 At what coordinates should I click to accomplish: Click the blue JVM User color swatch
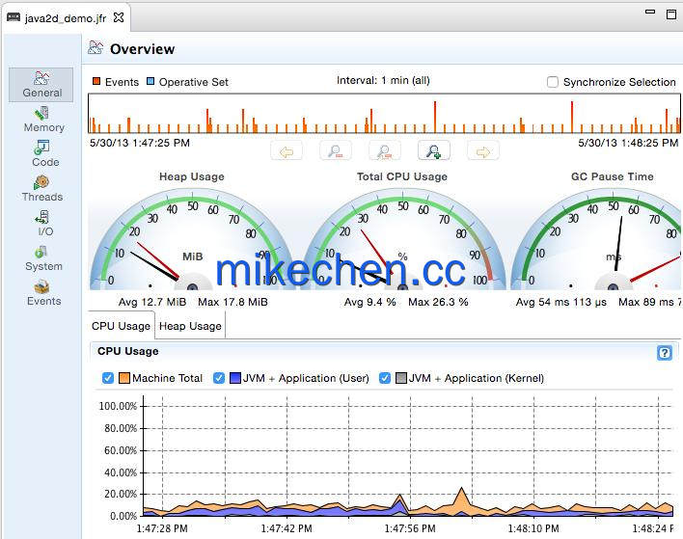tap(235, 378)
